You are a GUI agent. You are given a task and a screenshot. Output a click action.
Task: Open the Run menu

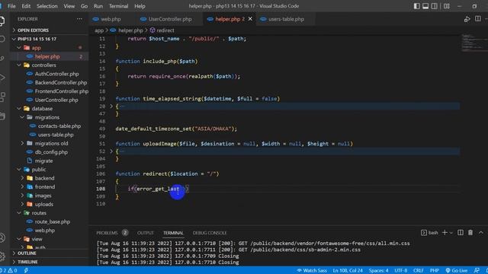click(x=98, y=6)
